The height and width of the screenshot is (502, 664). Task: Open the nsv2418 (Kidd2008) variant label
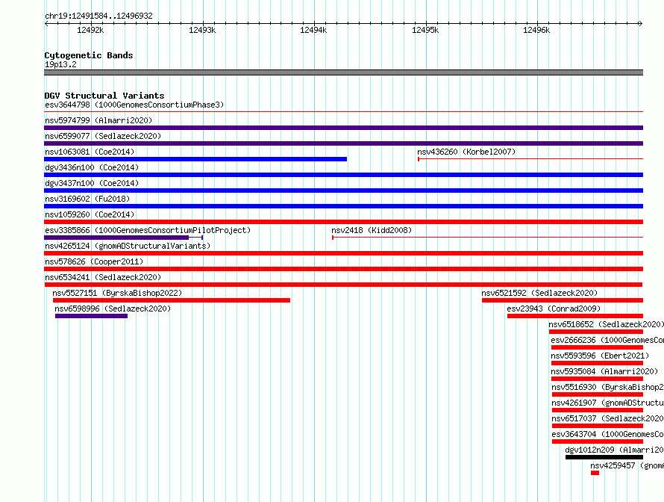(372, 230)
